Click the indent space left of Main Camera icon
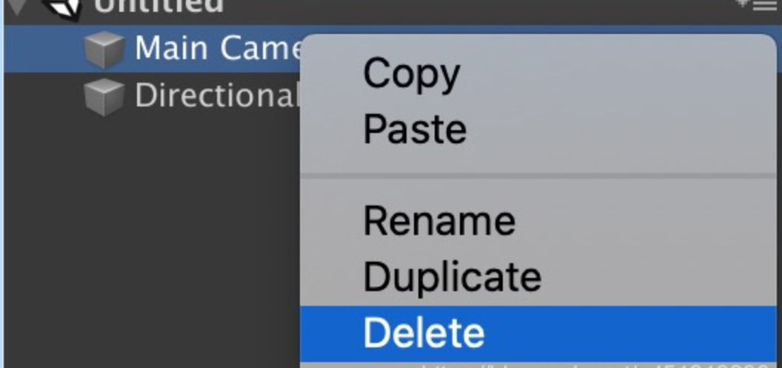This screenshot has width=782, height=368. point(44,50)
